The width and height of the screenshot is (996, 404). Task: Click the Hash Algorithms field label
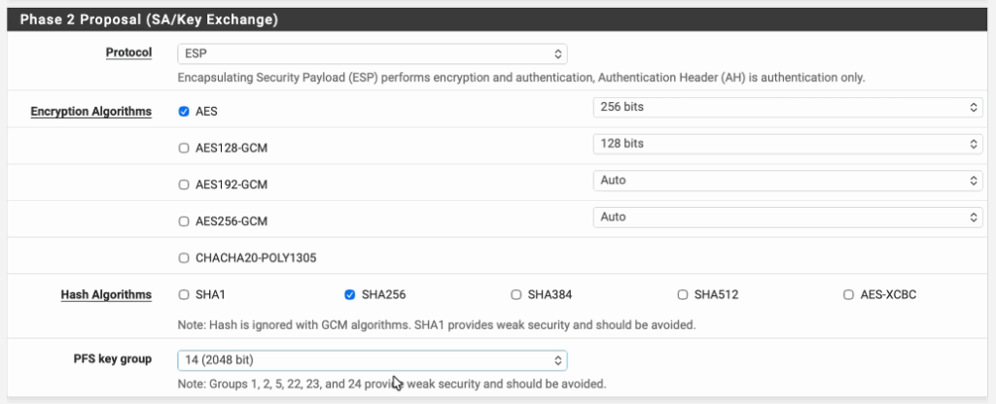106,294
